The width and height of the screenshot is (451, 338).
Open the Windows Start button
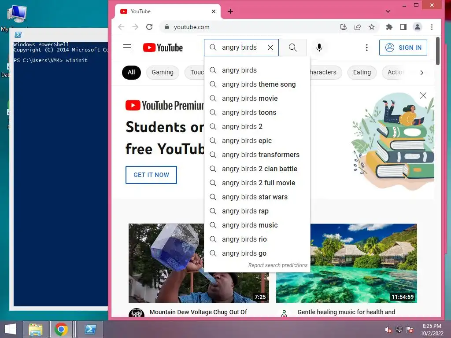[x=11, y=329]
